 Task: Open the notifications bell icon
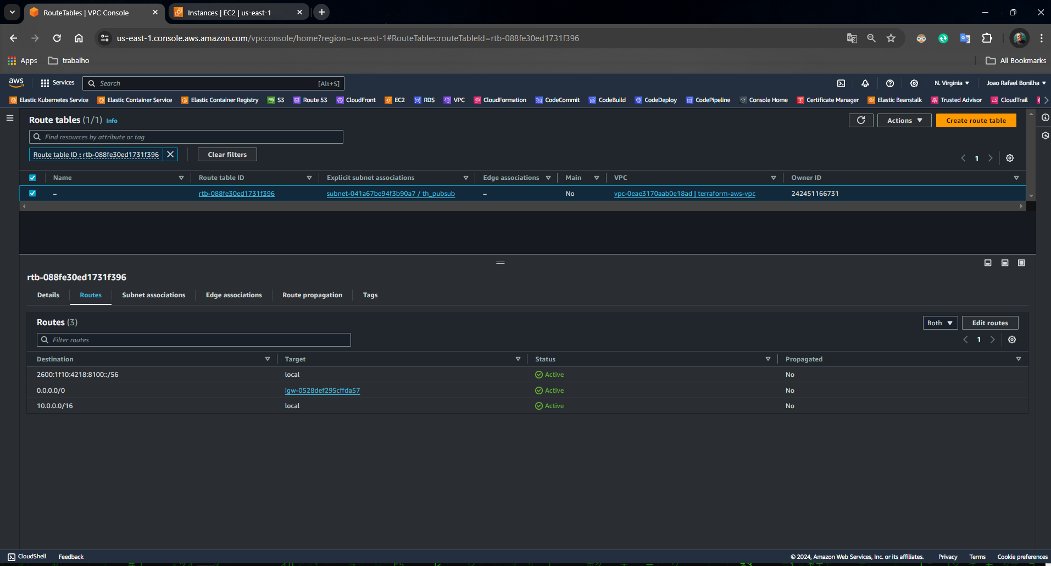click(x=865, y=83)
